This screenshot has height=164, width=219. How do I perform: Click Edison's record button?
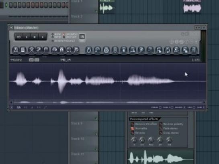(x=43, y=37)
